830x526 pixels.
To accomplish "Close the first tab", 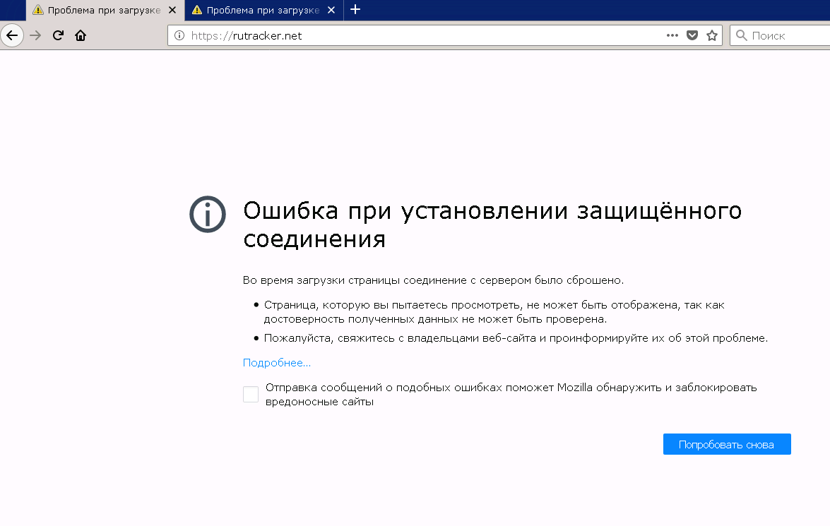I will [172, 10].
